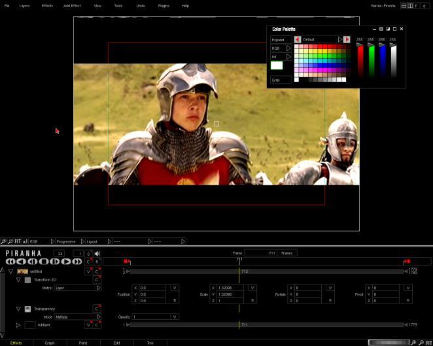Play the clip forward
The height and width of the screenshot is (346, 433).
pos(65,261)
